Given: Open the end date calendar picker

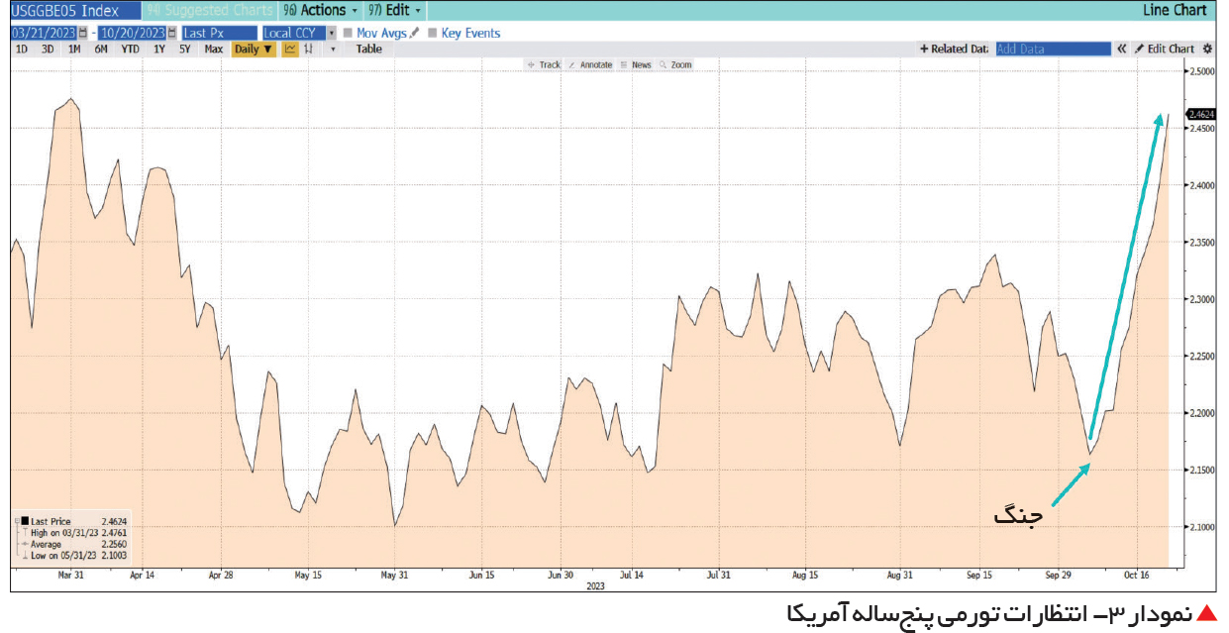Looking at the screenshot, I should click(x=172, y=33).
